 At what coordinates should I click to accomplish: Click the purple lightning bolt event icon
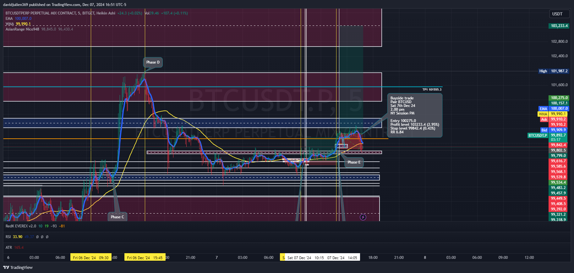363,217
